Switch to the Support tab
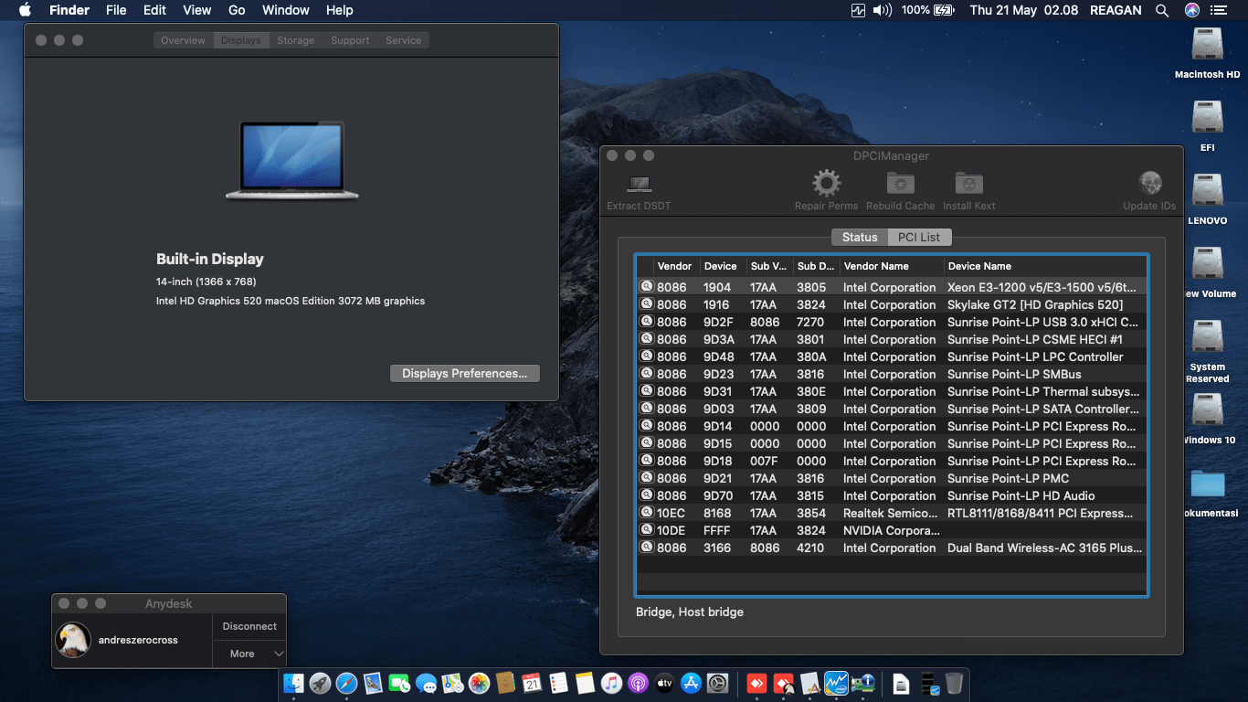Image resolution: width=1248 pixels, height=702 pixels. tap(350, 40)
